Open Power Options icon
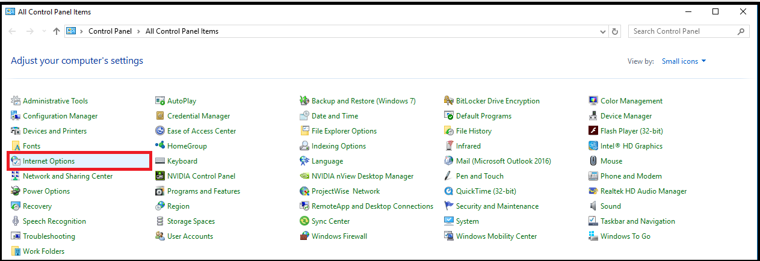760x261 pixels. pyautogui.click(x=16, y=191)
